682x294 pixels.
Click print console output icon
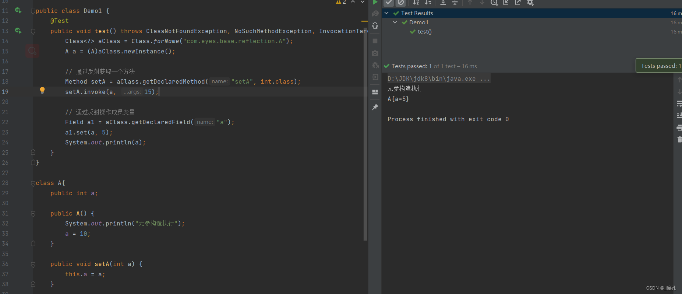pos(679,128)
